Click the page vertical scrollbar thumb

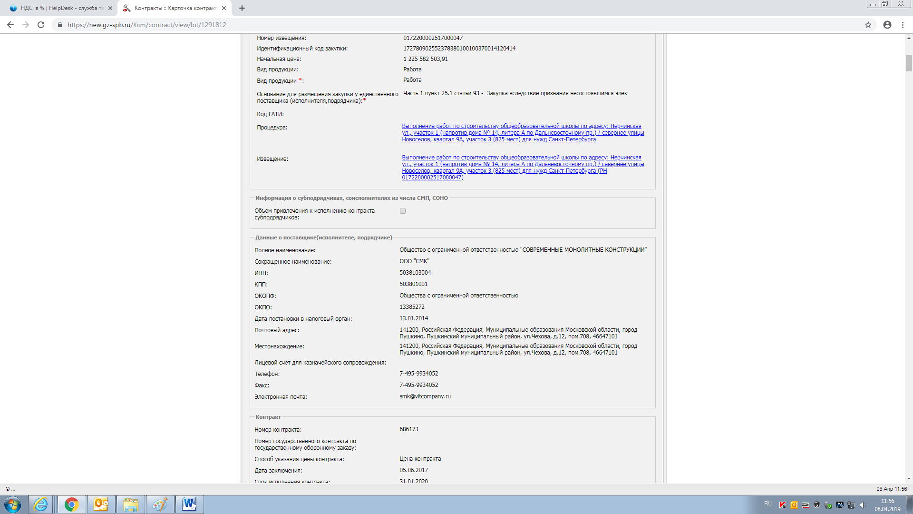pos(909,63)
